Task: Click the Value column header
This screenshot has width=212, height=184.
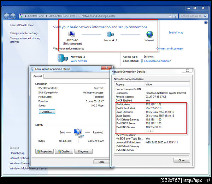Action: point(167,84)
